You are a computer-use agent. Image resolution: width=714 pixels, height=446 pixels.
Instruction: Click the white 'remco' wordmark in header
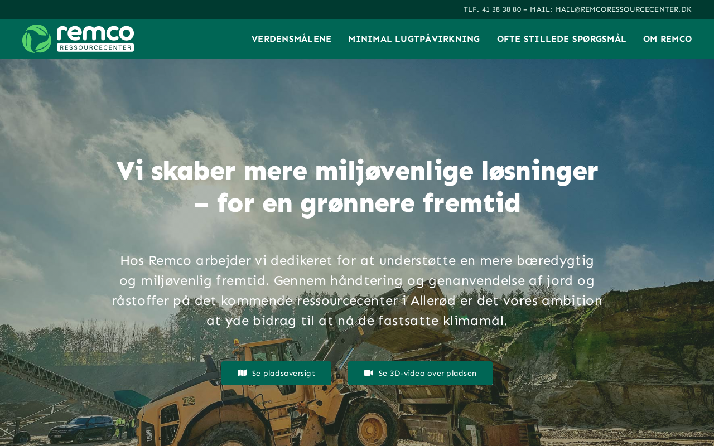pos(95,33)
